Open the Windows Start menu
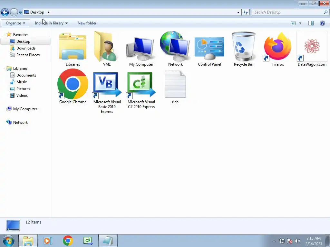Image resolution: width=330 pixels, height=247 pixels. click(9, 241)
